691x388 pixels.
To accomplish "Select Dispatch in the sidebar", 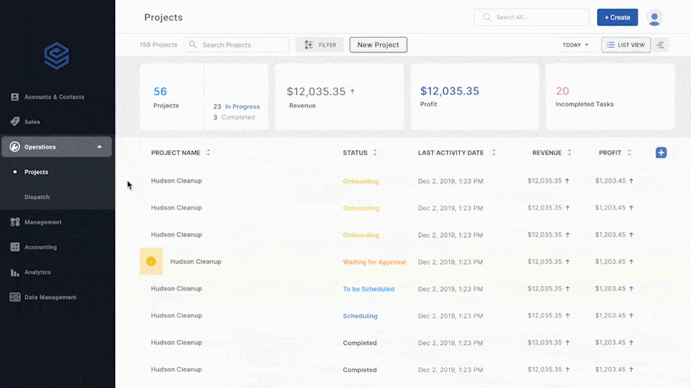I will click(x=37, y=197).
